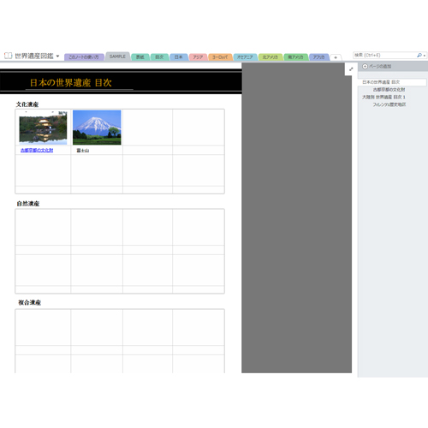This screenshot has height=428, width=428.
Task: Click in the 検索 search box
Action: 384,55
